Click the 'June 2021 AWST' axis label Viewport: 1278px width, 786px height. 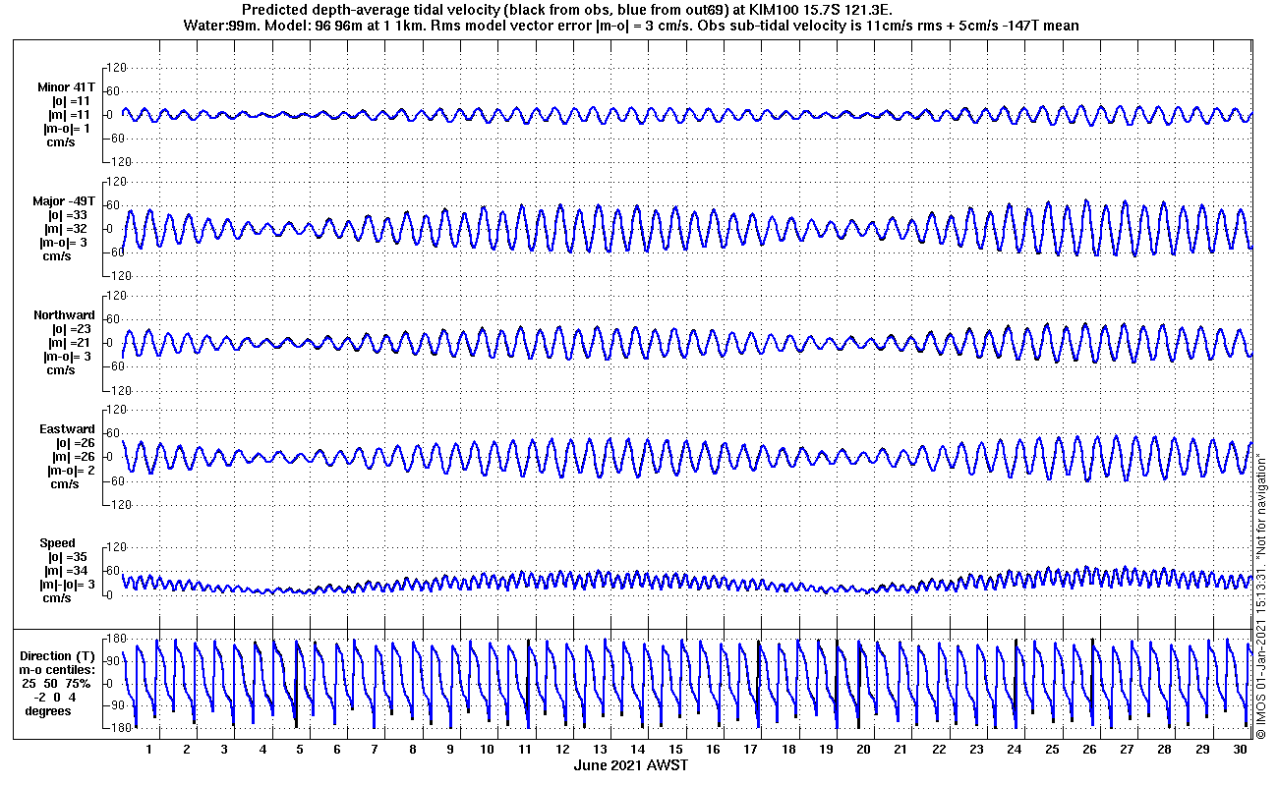pyautogui.click(x=630, y=765)
